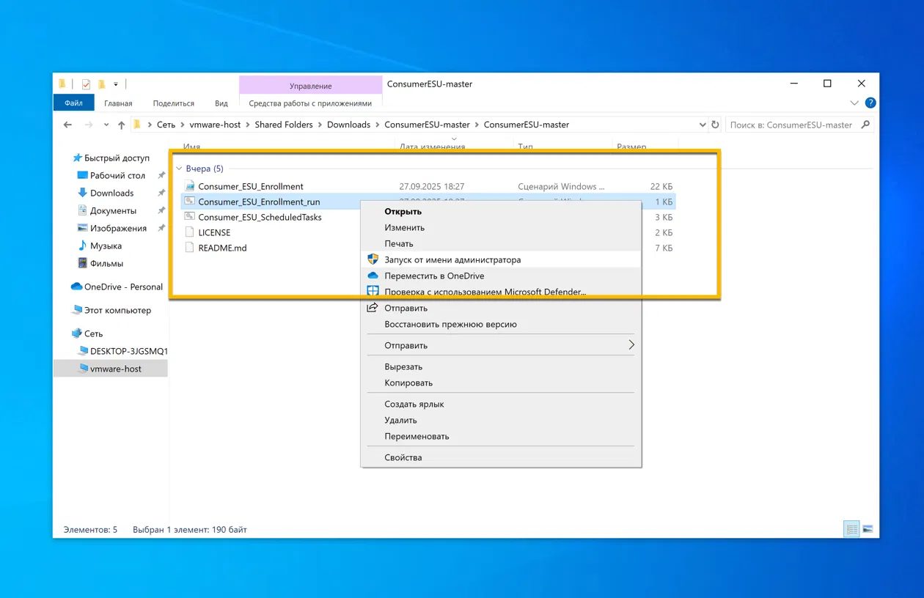The width and height of the screenshot is (924, 598).
Task: Open the Help question mark icon
Action: pos(870,103)
